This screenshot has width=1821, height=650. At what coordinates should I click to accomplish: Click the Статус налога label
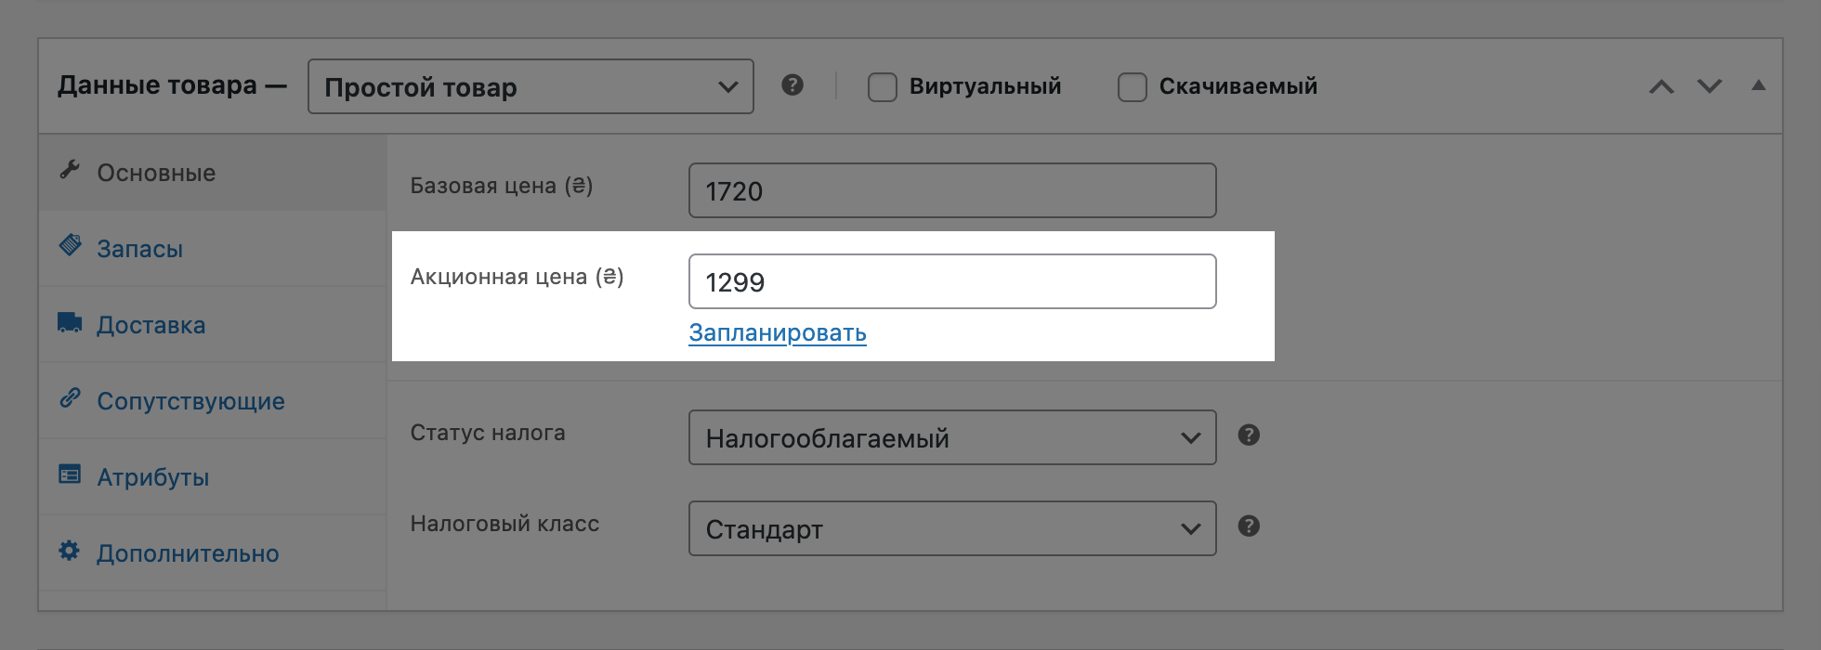[x=488, y=433]
